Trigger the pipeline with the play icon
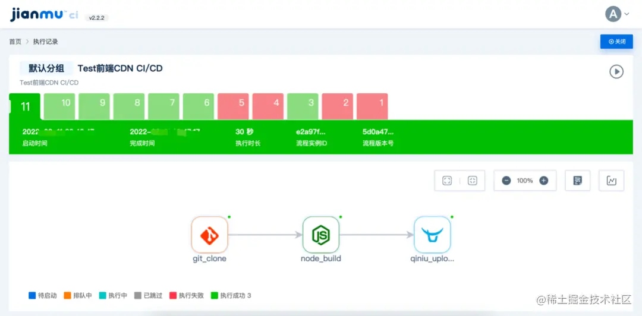This screenshot has height=316, width=642. click(616, 72)
